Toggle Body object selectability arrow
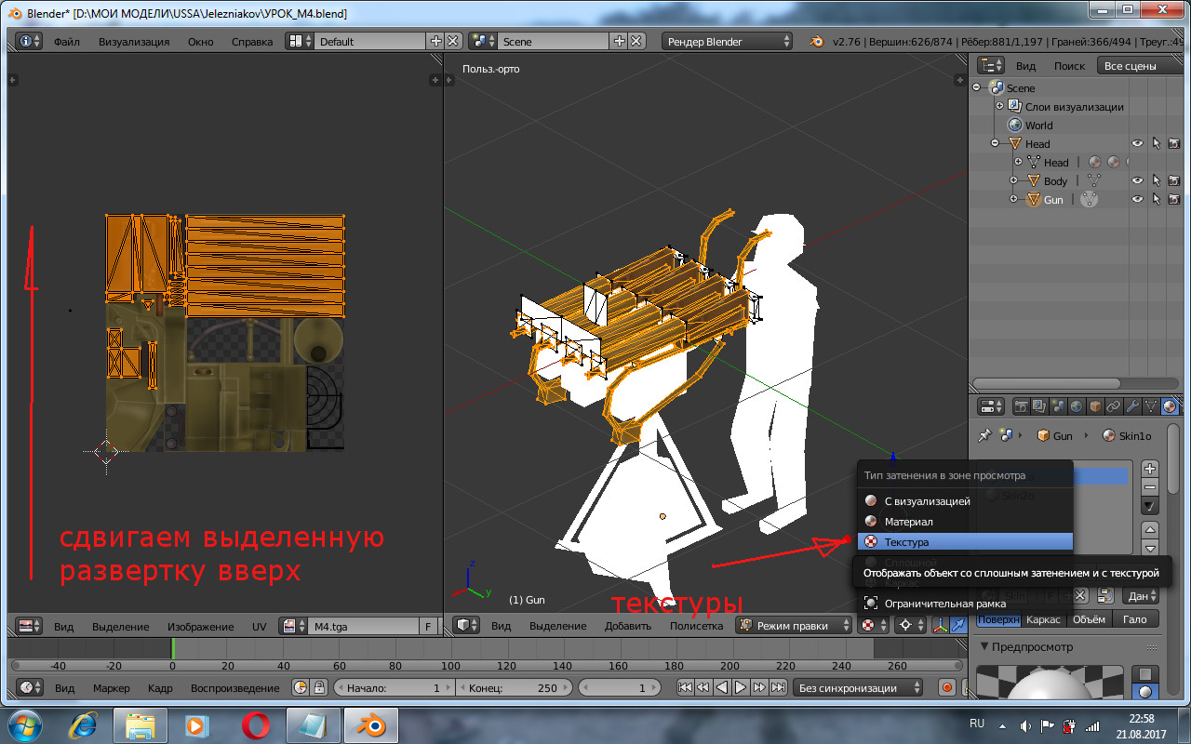The width and height of the screenshot is (1191, 744). (1156, 181)
